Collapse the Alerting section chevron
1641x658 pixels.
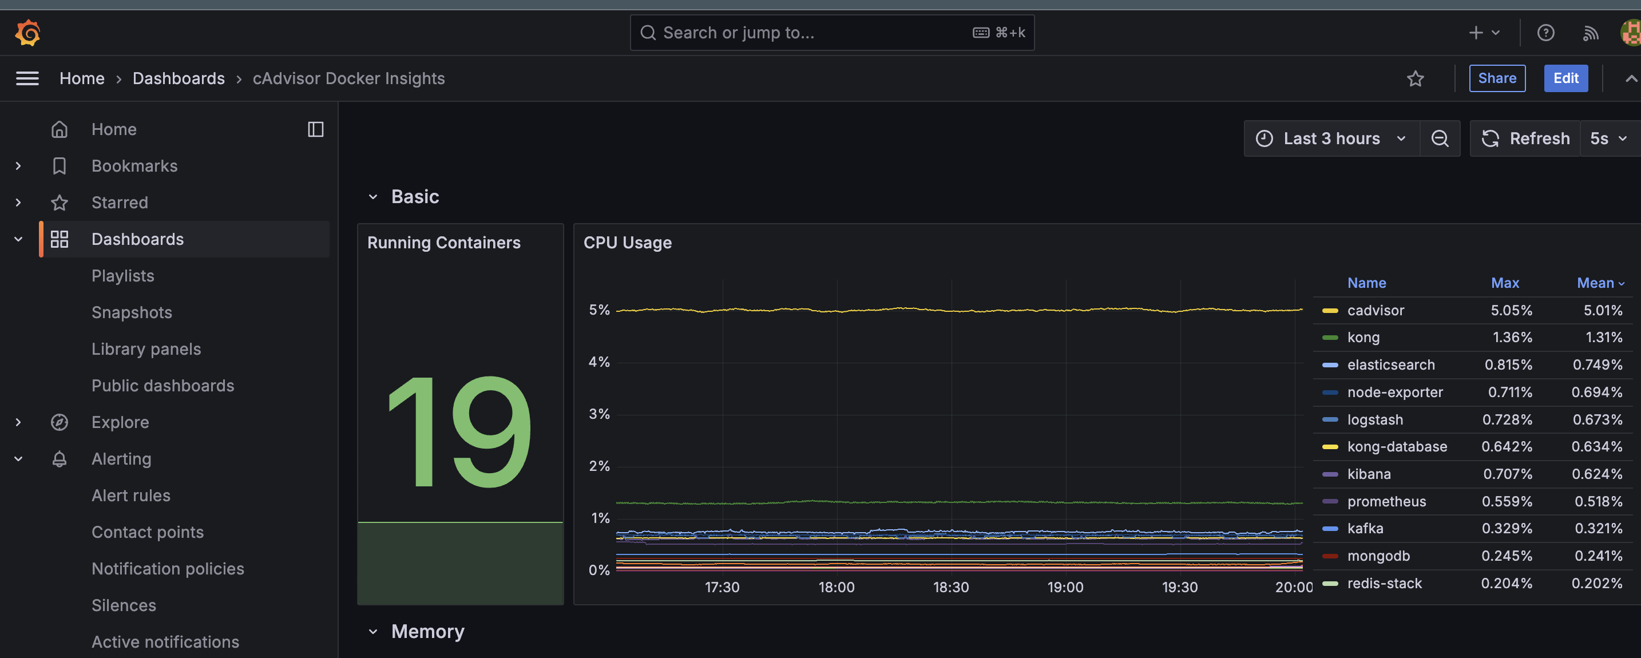click(x=18, y=459)
